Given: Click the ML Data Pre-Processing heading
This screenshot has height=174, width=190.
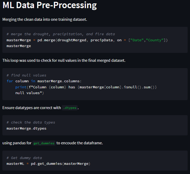Looking at the screenshot, I should (50, 6).
